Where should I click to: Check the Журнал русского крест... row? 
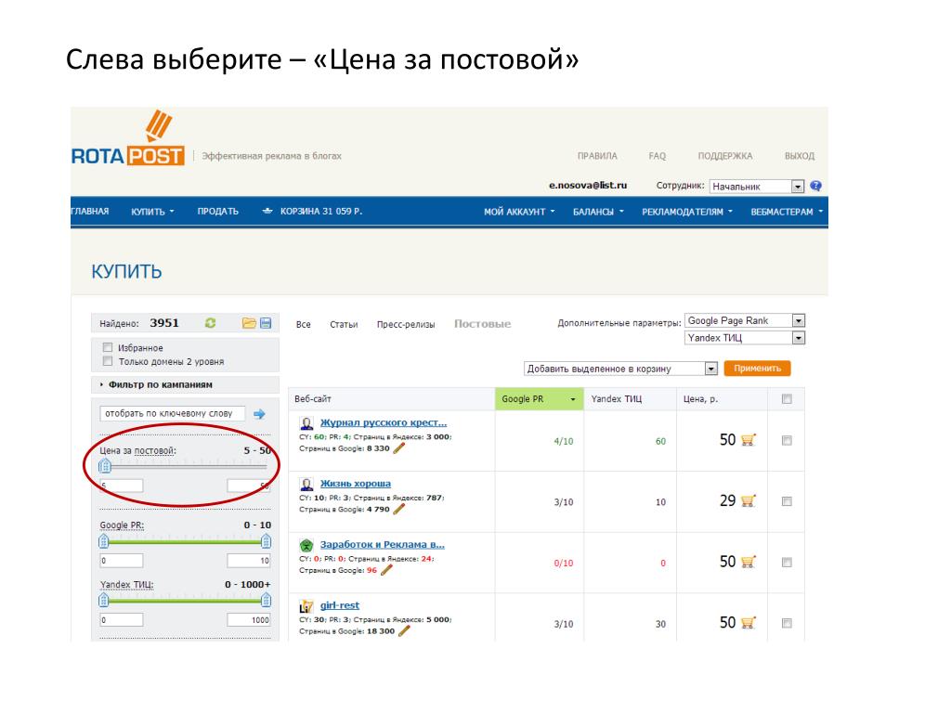tap(787, 441)
